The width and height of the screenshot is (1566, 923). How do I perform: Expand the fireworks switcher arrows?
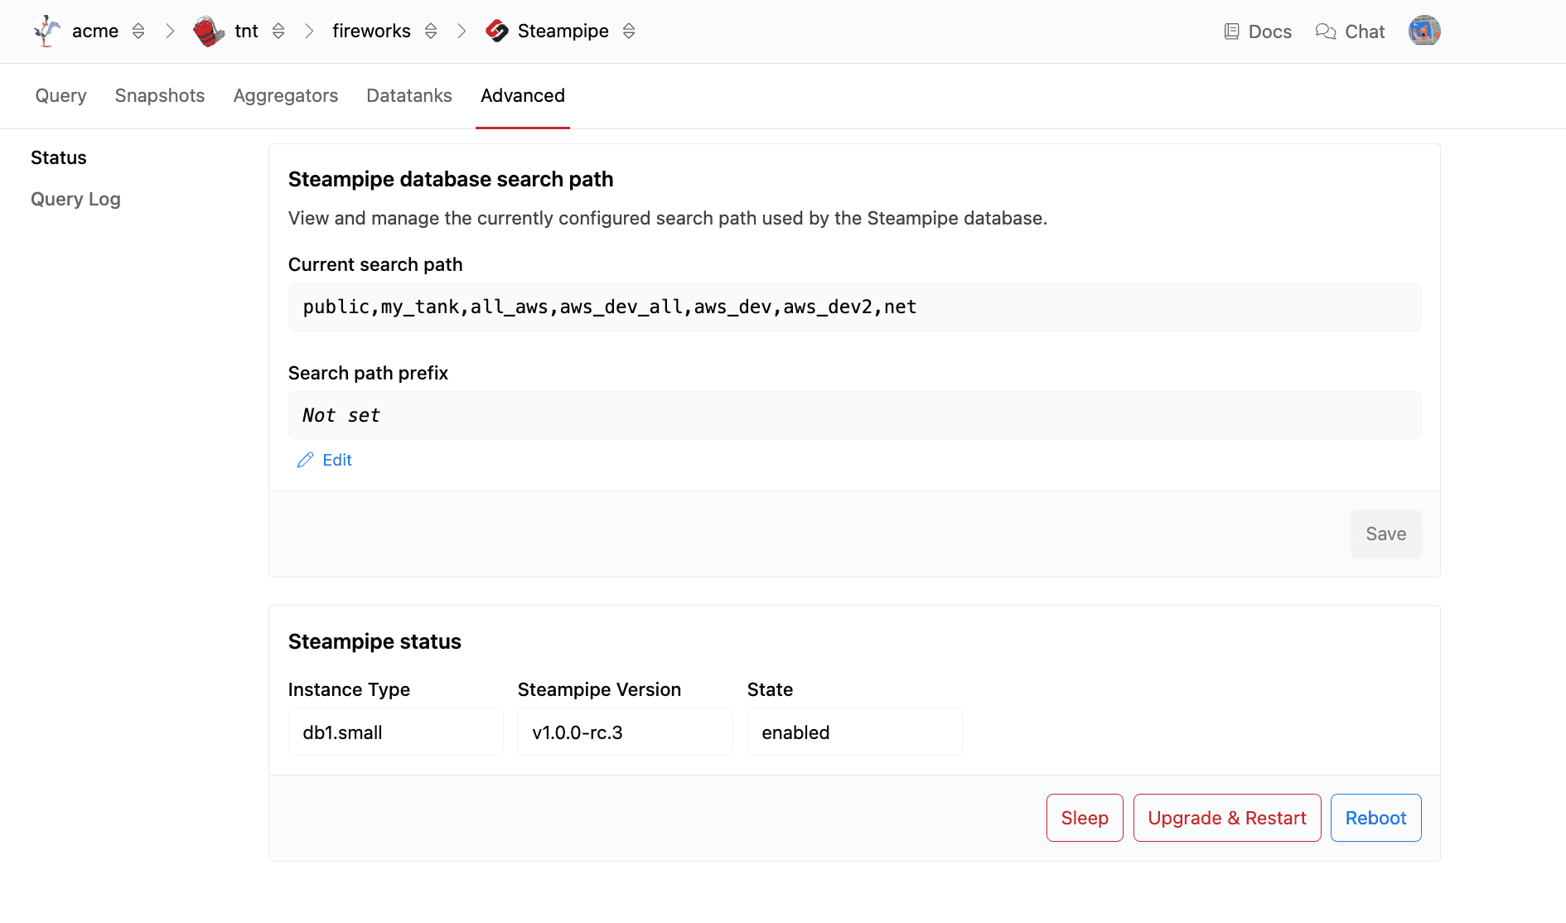[x=431, y=31]
